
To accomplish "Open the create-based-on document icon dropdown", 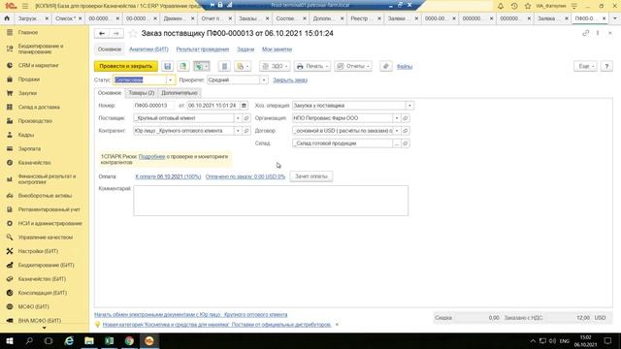I will [x=201, y=67].
